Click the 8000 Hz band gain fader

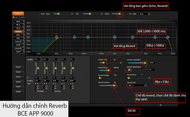coord(73,68)
